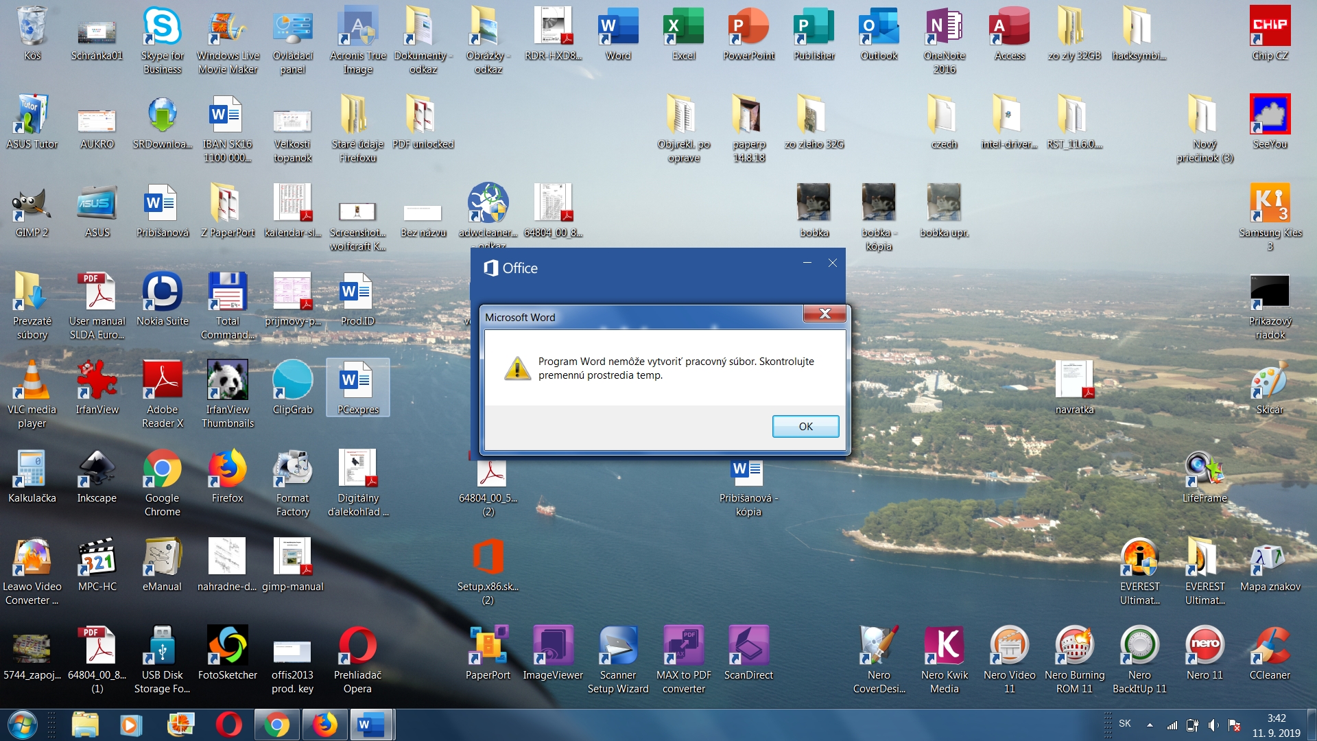The height and width of the screenshot is (741, 1317).
Task: Click the SK language indicator in tray
Action: click(x=1125, y=723)
